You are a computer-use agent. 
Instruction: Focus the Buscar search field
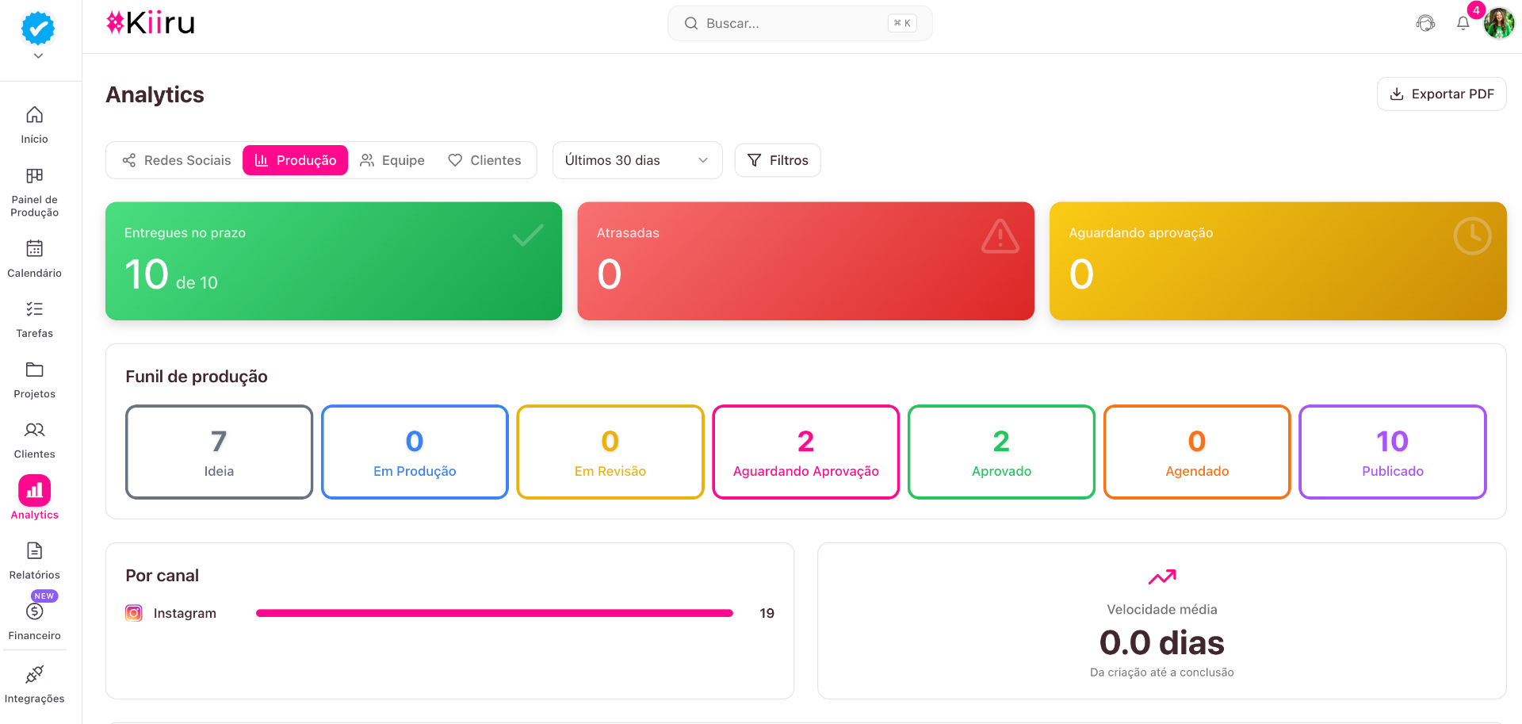[800, 24]
